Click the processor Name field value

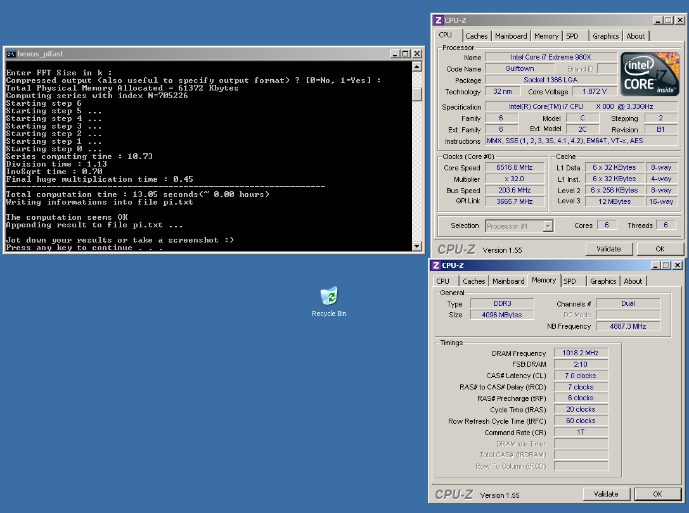551,57
